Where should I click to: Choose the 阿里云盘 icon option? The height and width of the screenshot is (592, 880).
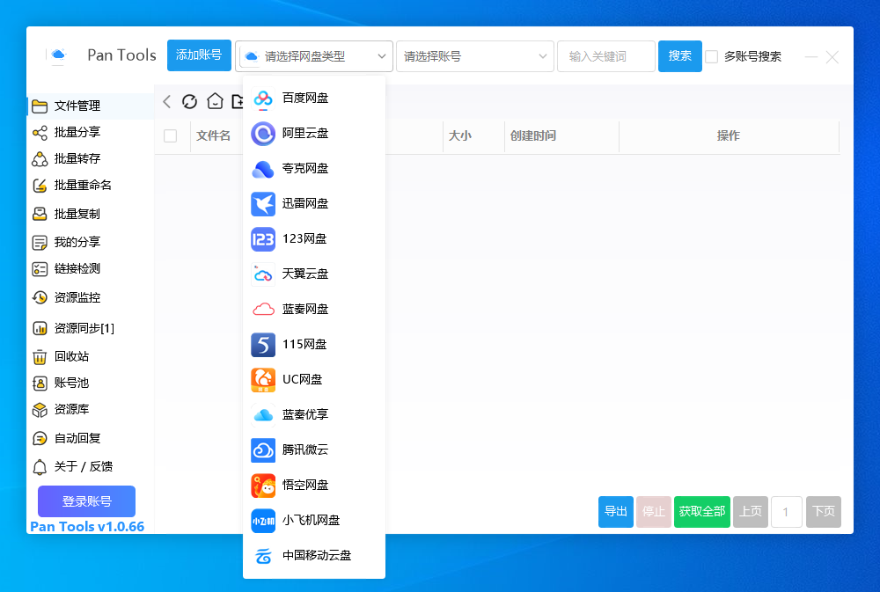point(263,133)
